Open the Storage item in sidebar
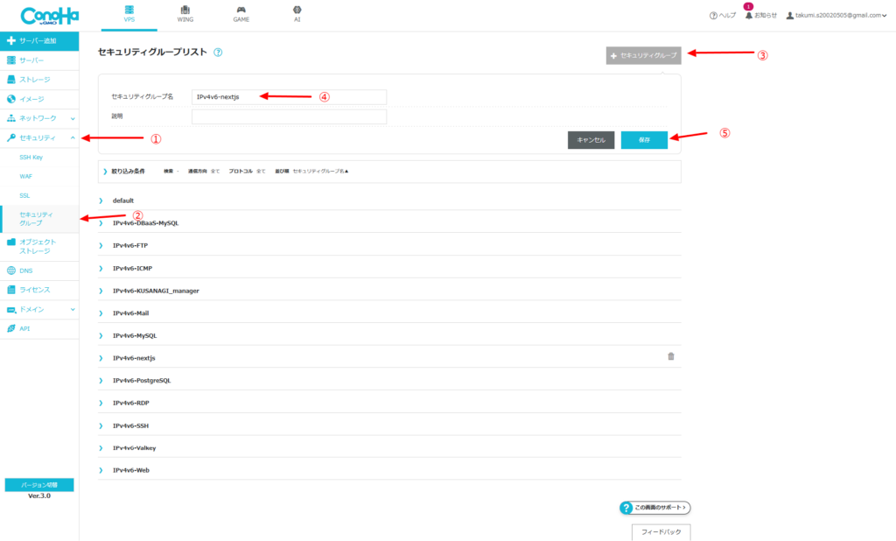Screen dimensions: 896x541 pos(35,80)
